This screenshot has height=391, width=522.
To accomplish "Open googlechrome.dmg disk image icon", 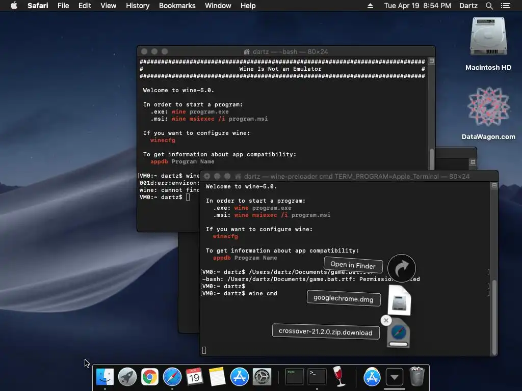I will 399,300.
